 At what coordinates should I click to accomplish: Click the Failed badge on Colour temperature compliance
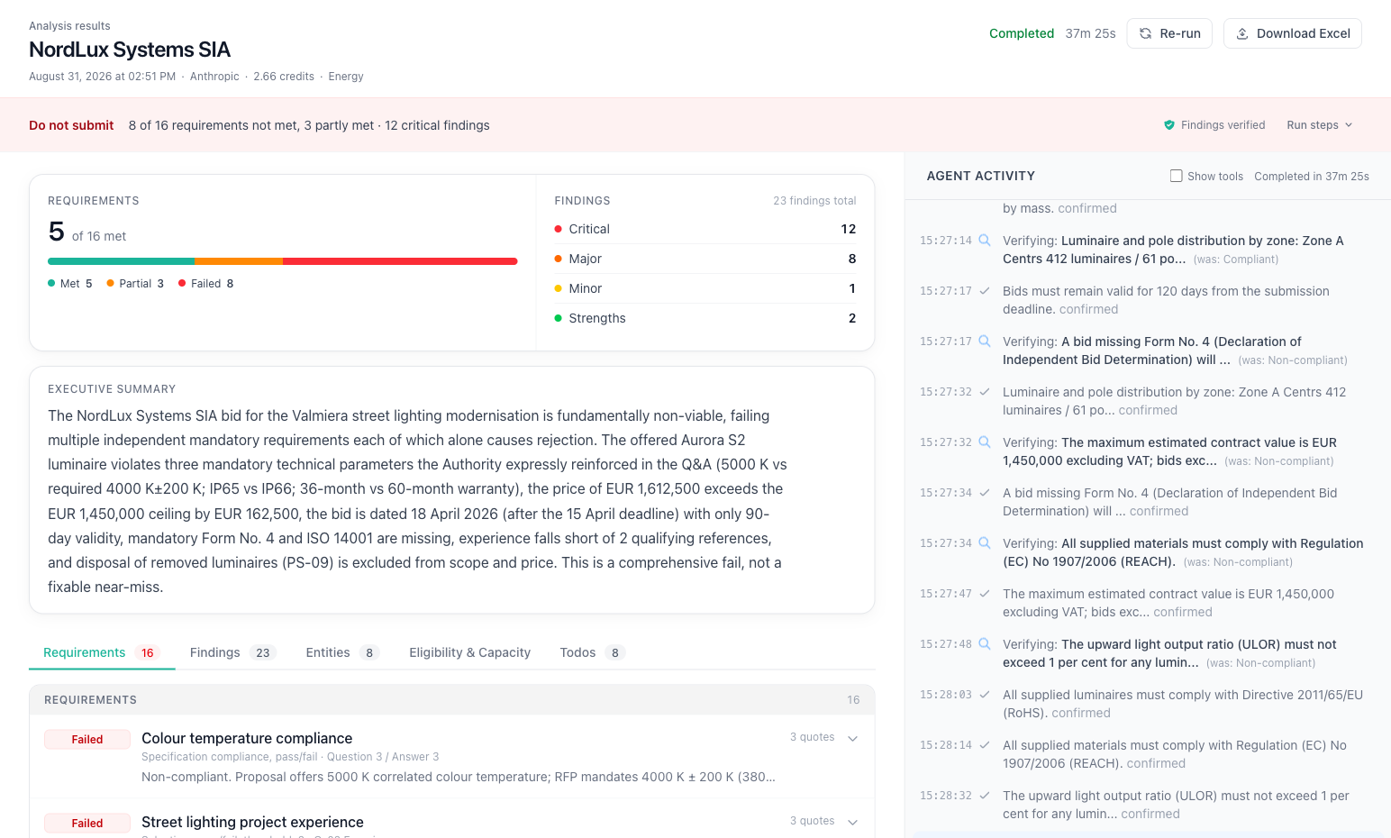point(87,740)
